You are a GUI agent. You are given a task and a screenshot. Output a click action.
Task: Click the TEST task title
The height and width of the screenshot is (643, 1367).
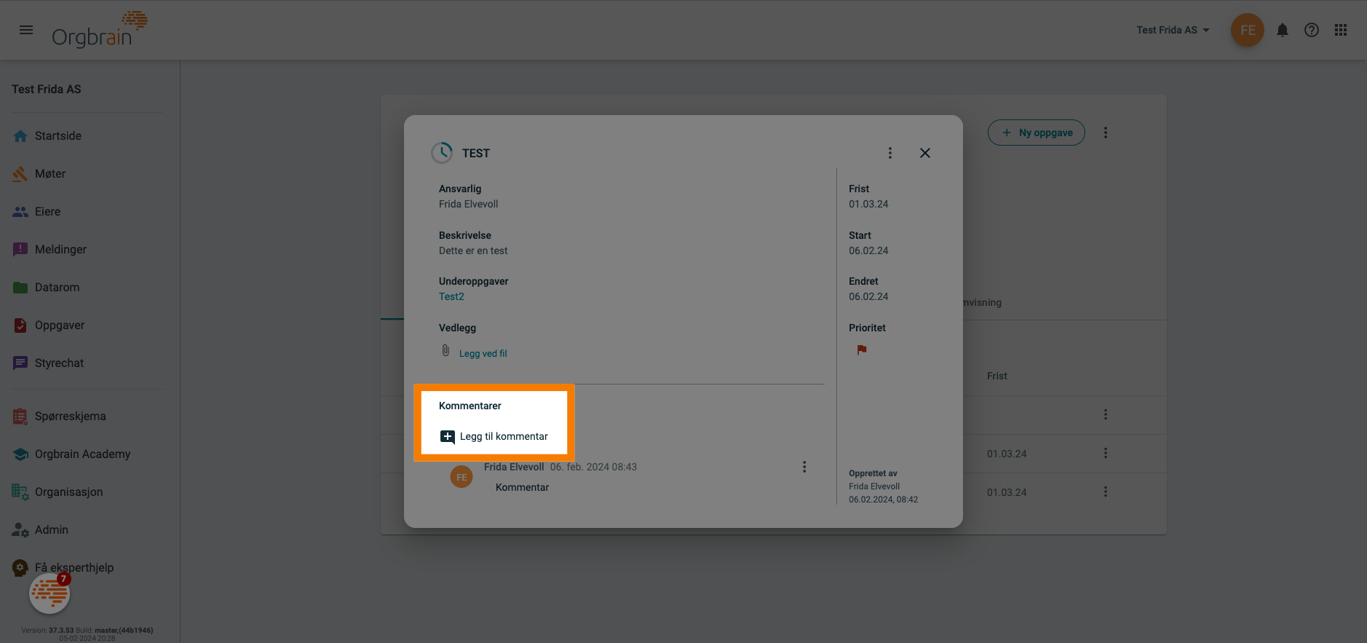click(476, 153)
